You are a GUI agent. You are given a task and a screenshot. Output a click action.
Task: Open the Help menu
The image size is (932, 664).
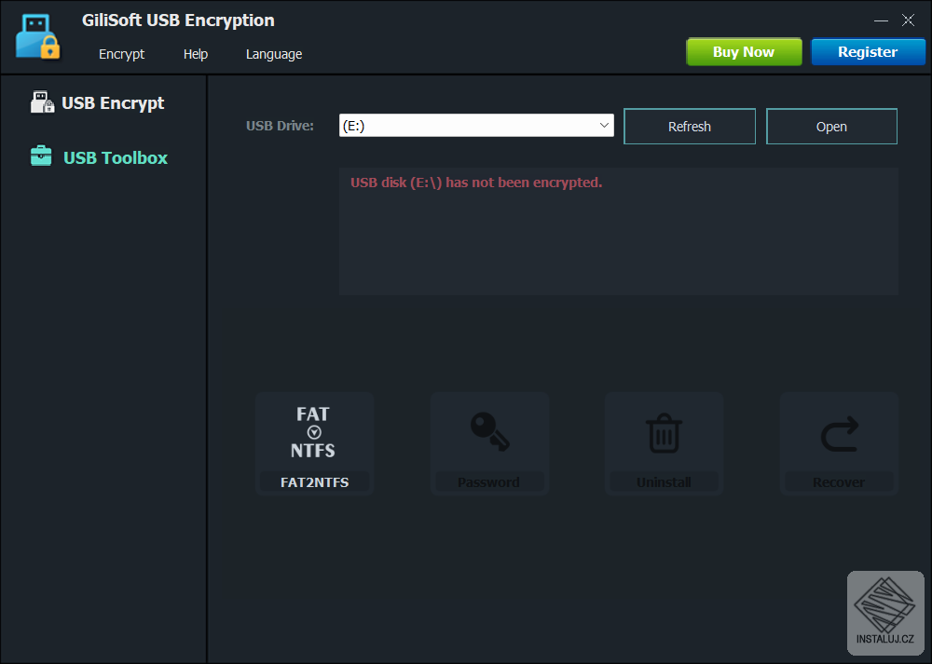196,54
